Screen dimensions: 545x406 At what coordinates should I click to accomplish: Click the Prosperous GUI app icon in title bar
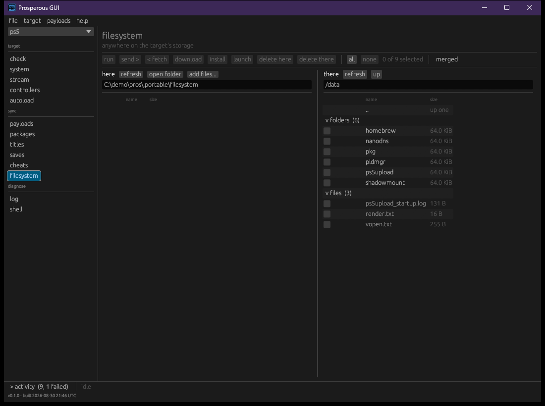(12, 7)
